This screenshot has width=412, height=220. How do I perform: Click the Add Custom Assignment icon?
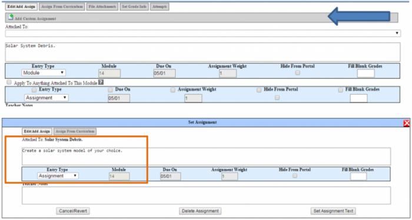11,17
